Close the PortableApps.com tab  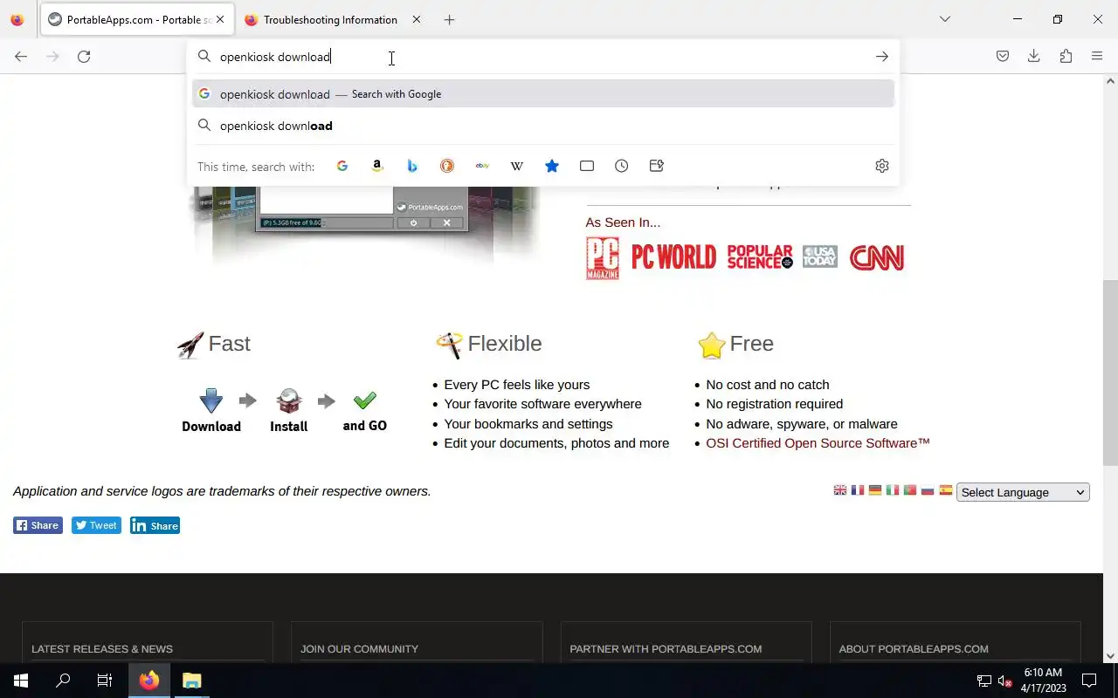pos(220,19)
